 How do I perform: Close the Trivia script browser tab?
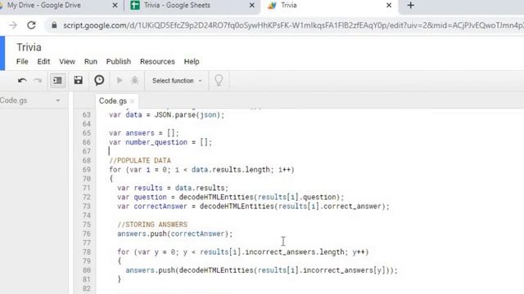(x=389, y=6)
